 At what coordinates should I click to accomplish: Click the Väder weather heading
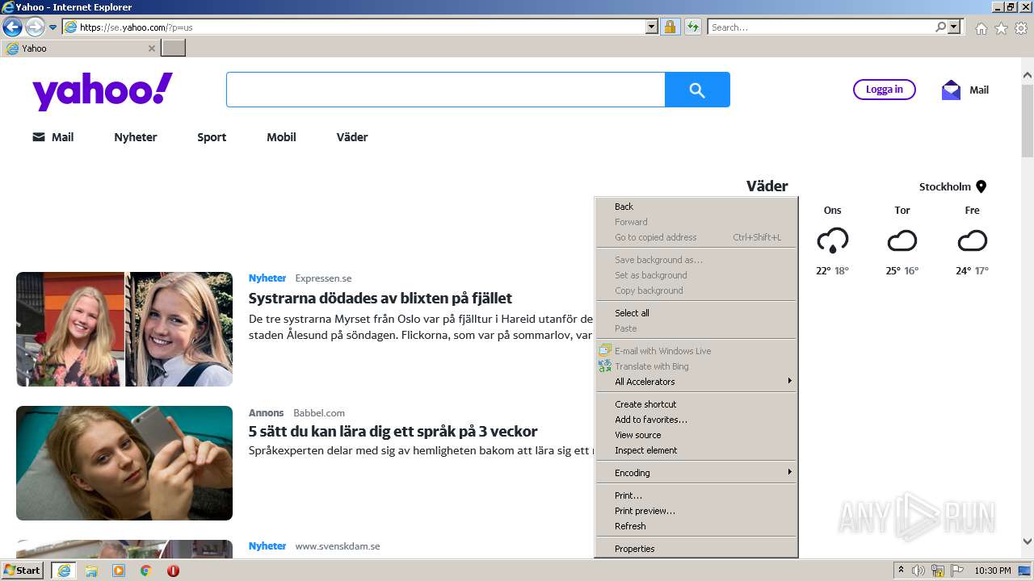767,186
